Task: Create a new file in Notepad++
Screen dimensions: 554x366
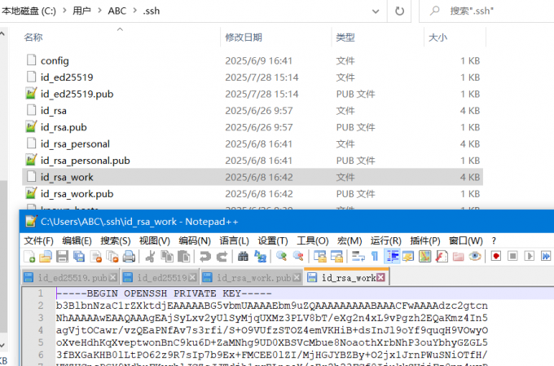Action: pos(29,257)
